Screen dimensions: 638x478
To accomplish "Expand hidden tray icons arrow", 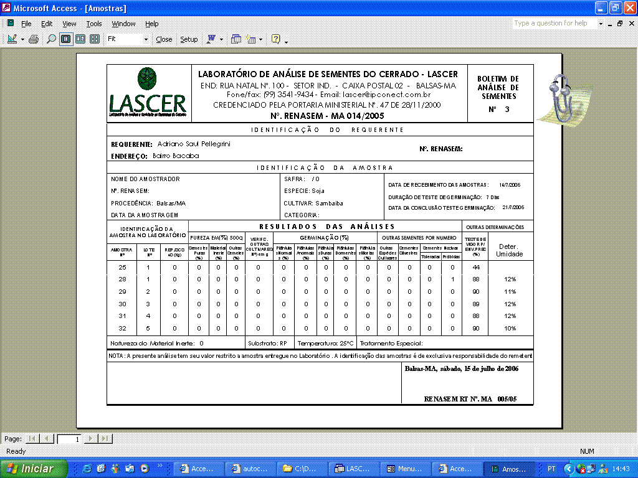I will [569, 469].
